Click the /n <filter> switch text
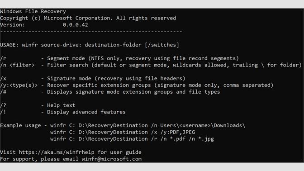The image size is (304, 171). coord(17,65)
